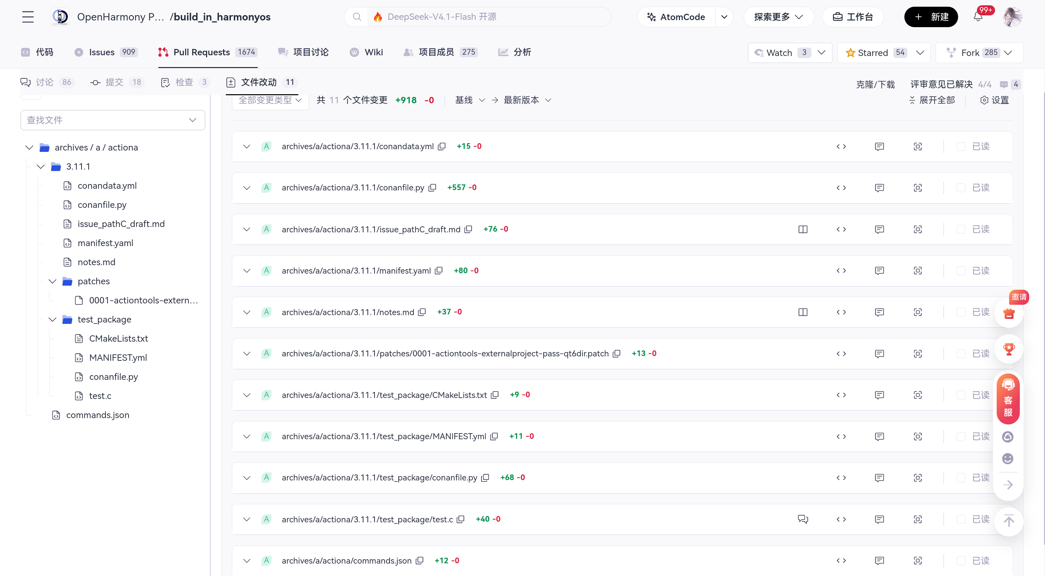Copy path of test_package/MANIFEST.yml

click(494, 436)
